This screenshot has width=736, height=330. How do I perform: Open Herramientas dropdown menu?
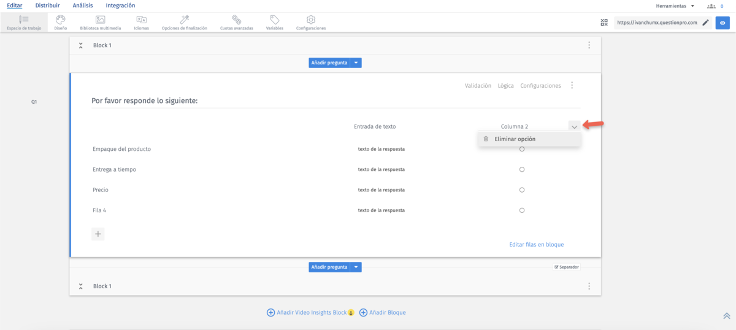tap(675, 6)
